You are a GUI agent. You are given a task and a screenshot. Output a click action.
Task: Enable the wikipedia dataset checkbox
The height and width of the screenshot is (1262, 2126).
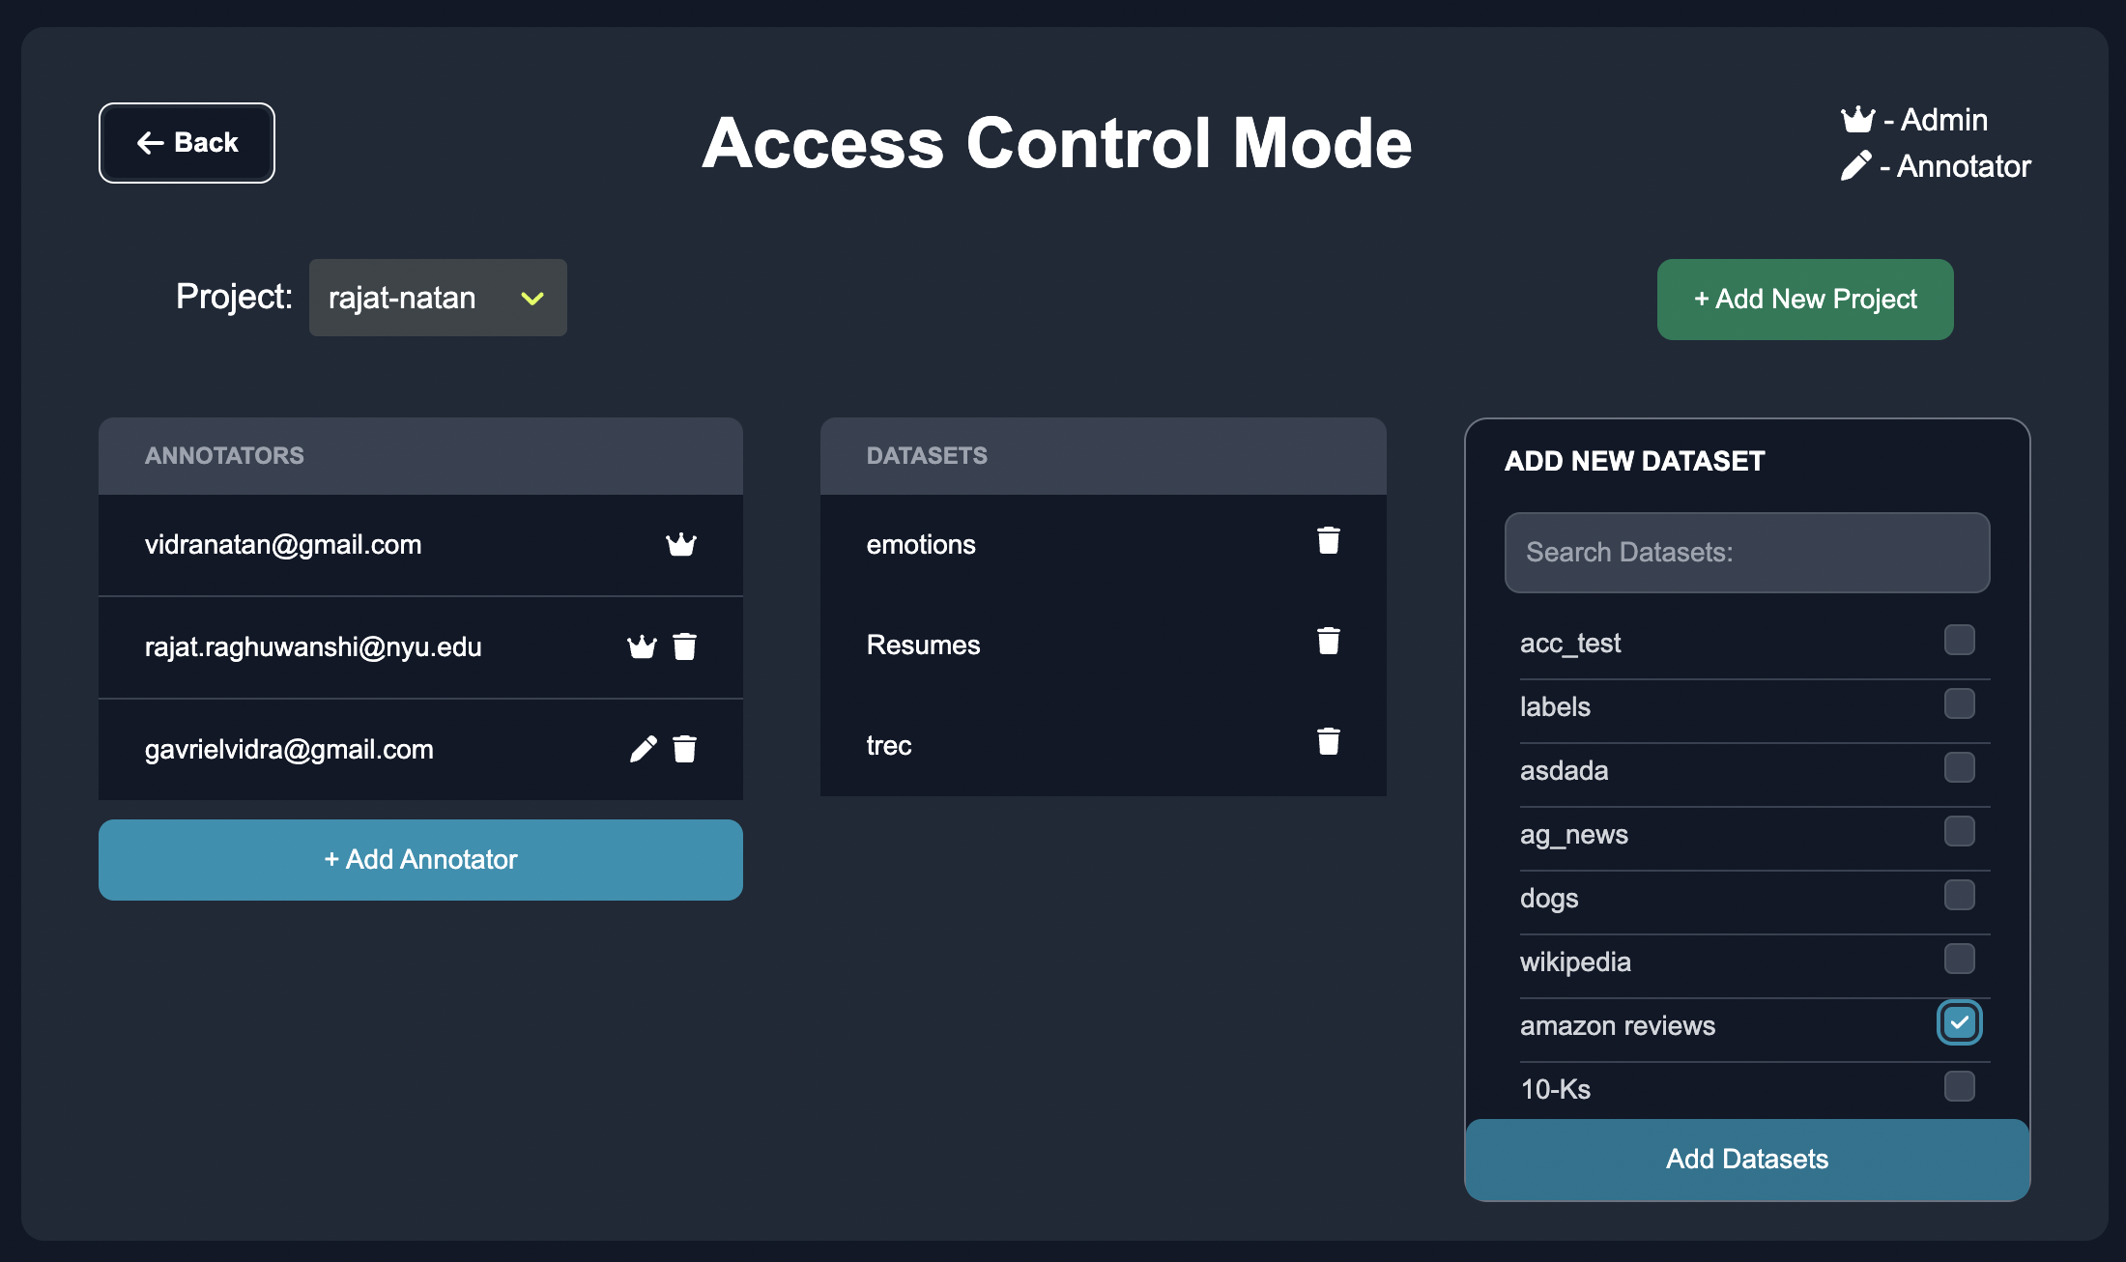(1959, 959)
